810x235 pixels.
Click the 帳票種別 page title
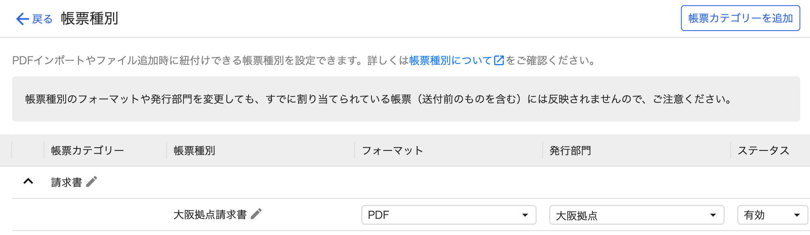coord(90,19)
